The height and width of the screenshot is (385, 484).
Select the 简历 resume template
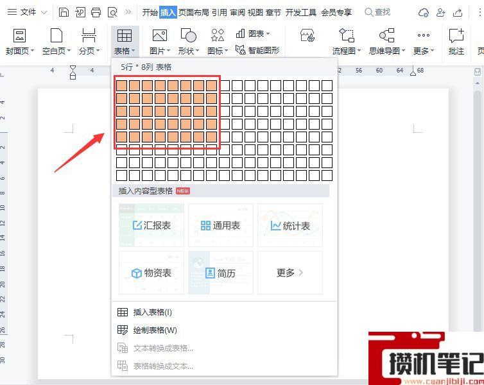221,273
